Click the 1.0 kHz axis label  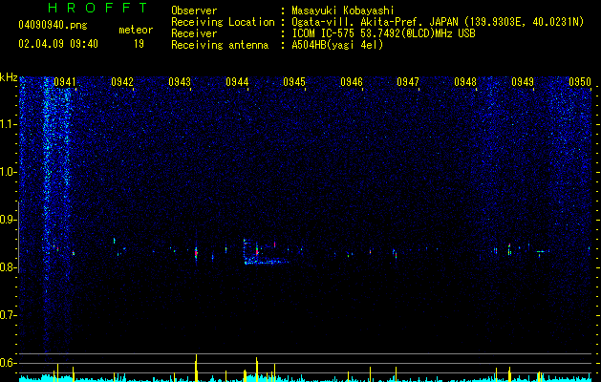[8, 172]
